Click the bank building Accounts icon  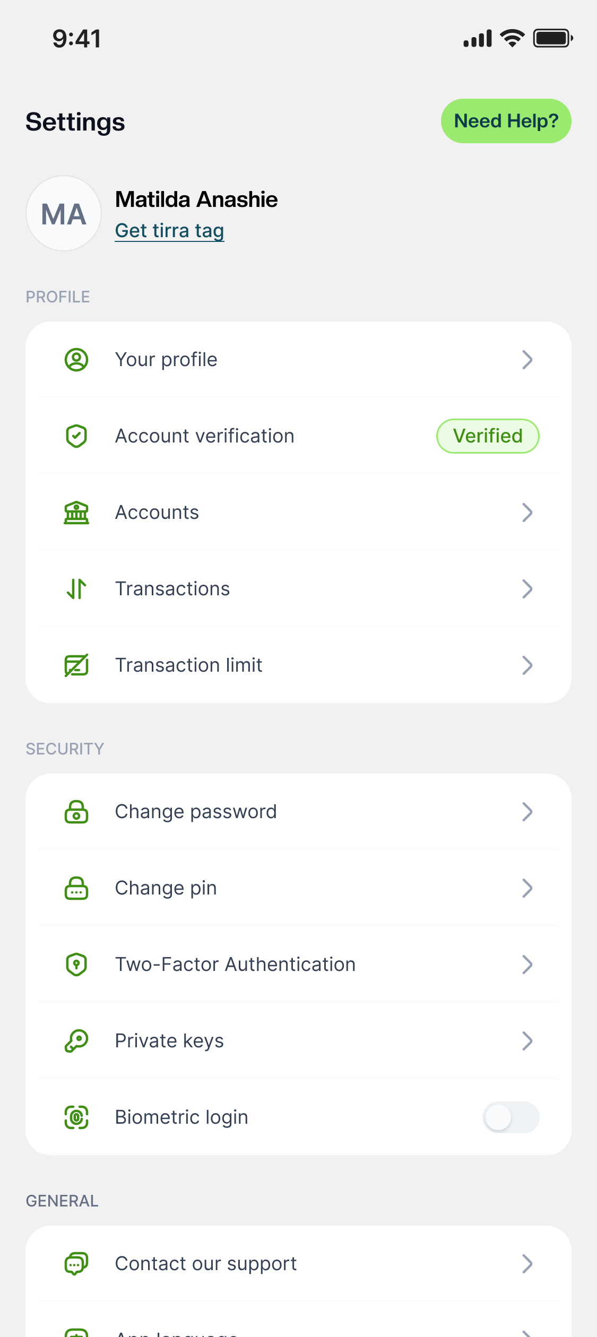76,513
